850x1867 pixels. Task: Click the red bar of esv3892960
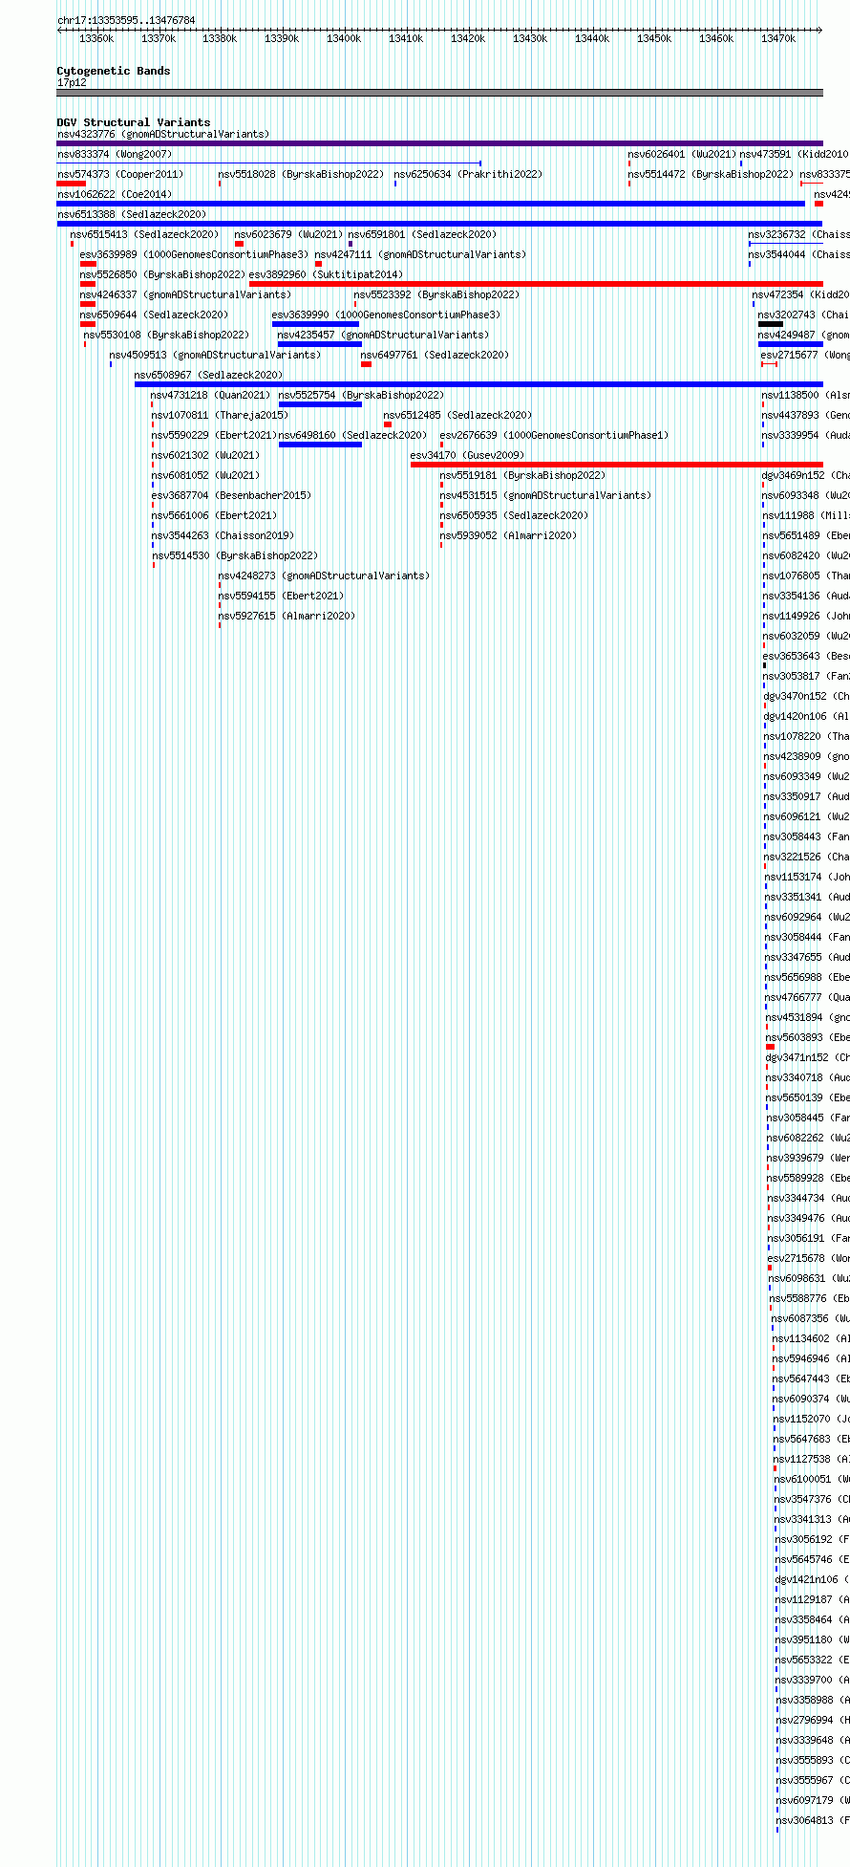(536, 284)
